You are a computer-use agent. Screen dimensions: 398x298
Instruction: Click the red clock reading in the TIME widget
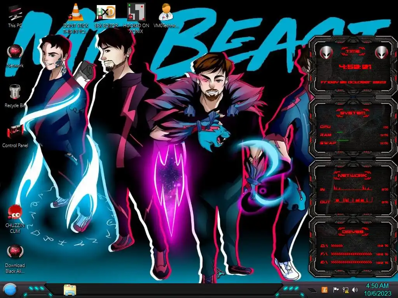tap(355, 67)
